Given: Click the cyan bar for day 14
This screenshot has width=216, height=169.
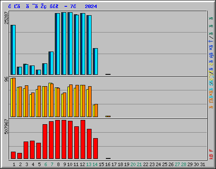Looking at the screenshot, I should 96,62.
